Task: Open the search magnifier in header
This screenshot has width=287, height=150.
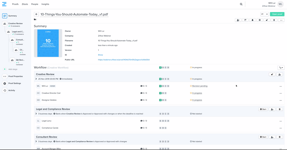Action: tap(241, 4)
